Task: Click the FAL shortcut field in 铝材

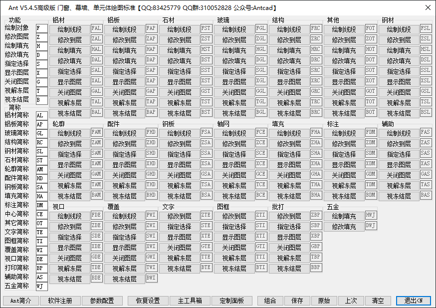Action: 96,29
